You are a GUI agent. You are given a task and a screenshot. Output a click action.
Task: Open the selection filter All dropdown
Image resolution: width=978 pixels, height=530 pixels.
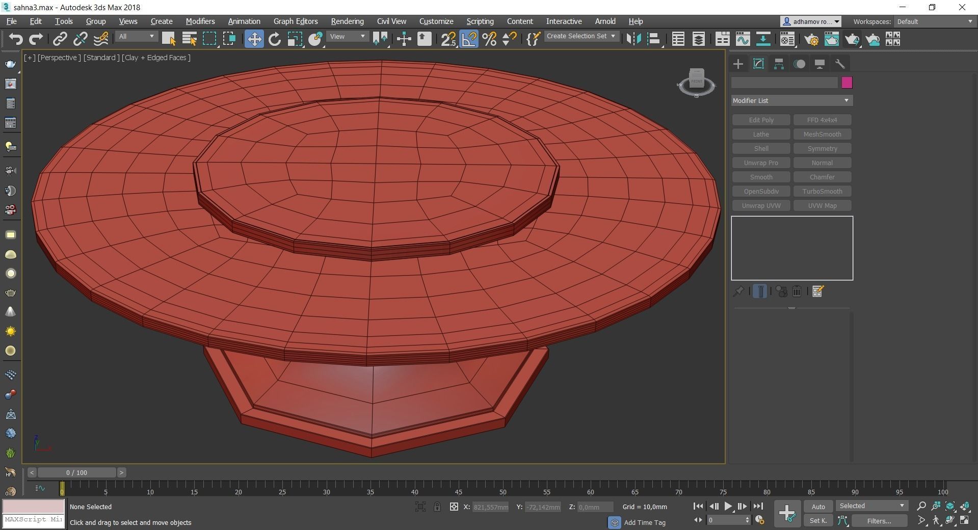(x=136, y=37)
